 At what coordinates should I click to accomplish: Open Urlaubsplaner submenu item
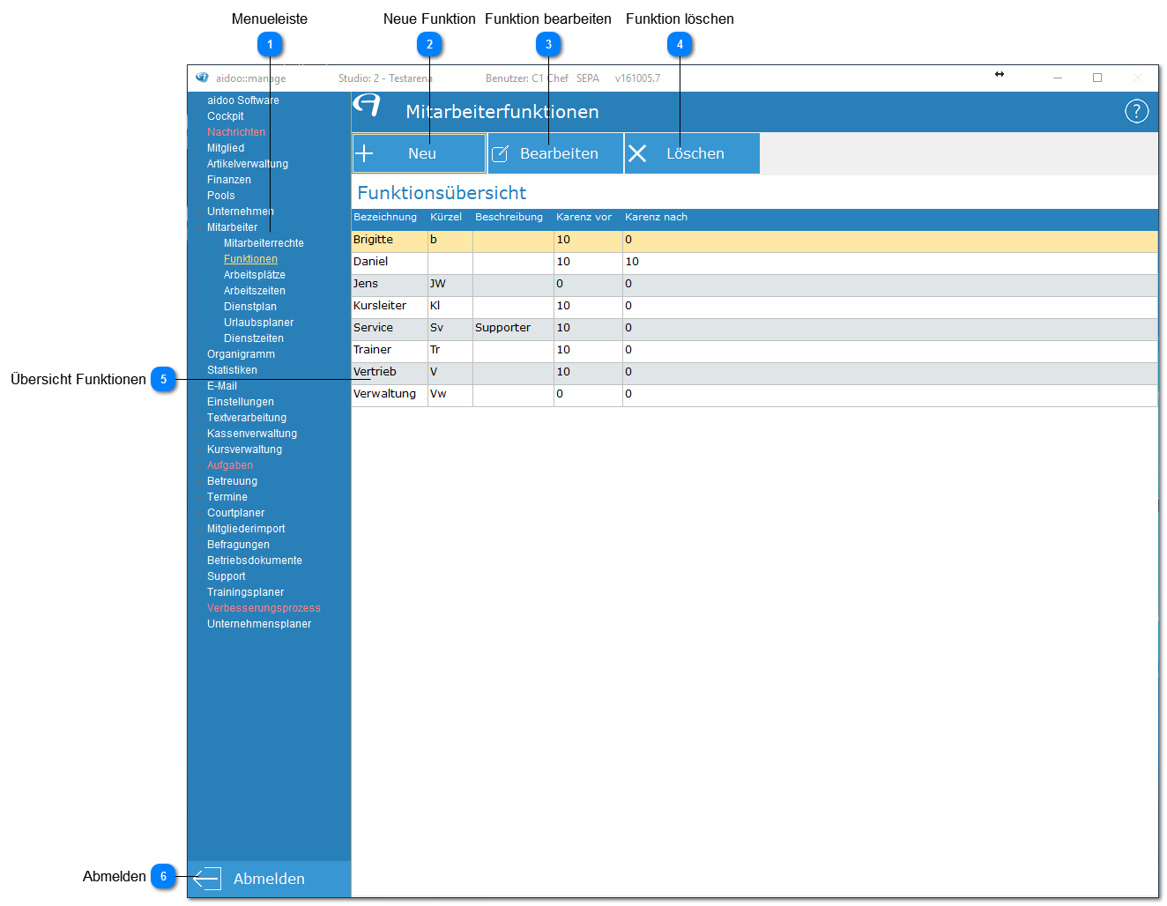click(x=259, y=323)
